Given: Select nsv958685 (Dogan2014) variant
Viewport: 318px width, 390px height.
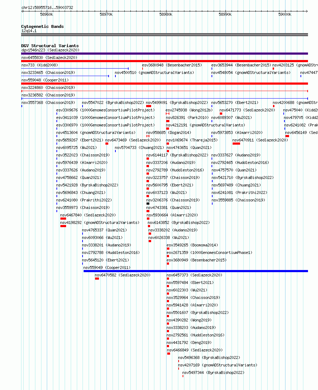Looking at the screenshot, I should tap(169, 132).
